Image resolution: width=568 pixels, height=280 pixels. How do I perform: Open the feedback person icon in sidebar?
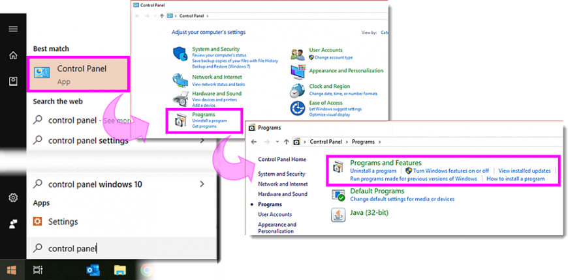click(x=13, y=224)
